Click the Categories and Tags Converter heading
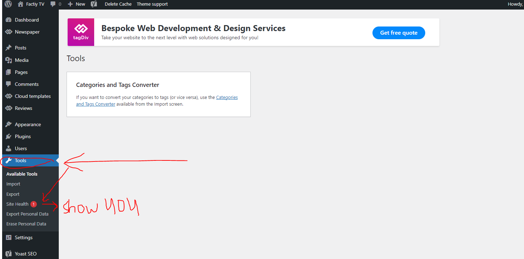Viewport: 524px width, 259px height. 118,85
